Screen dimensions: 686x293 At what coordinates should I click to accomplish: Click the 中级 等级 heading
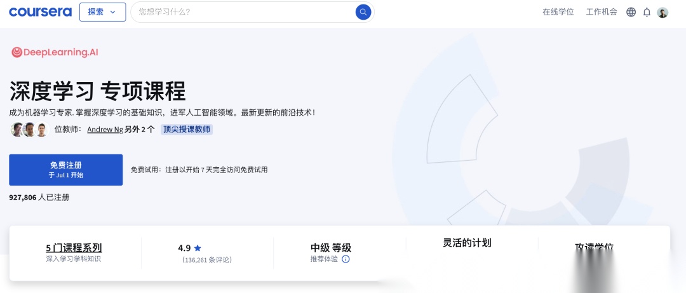[x=331, y=248]
